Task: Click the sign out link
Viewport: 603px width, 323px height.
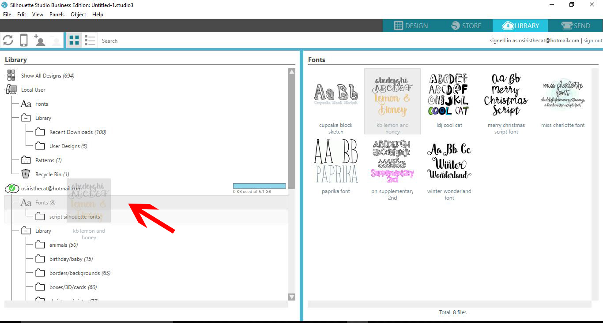Action: click(593, 41)
